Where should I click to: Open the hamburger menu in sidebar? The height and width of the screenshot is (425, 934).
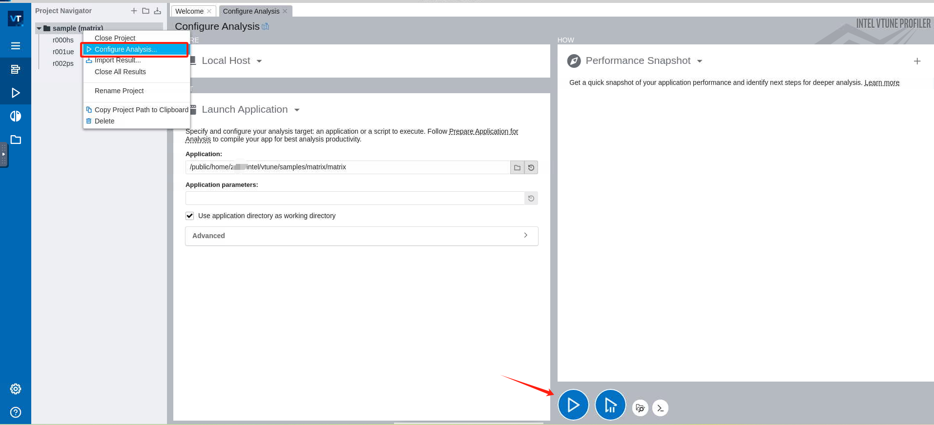point(16,46)
